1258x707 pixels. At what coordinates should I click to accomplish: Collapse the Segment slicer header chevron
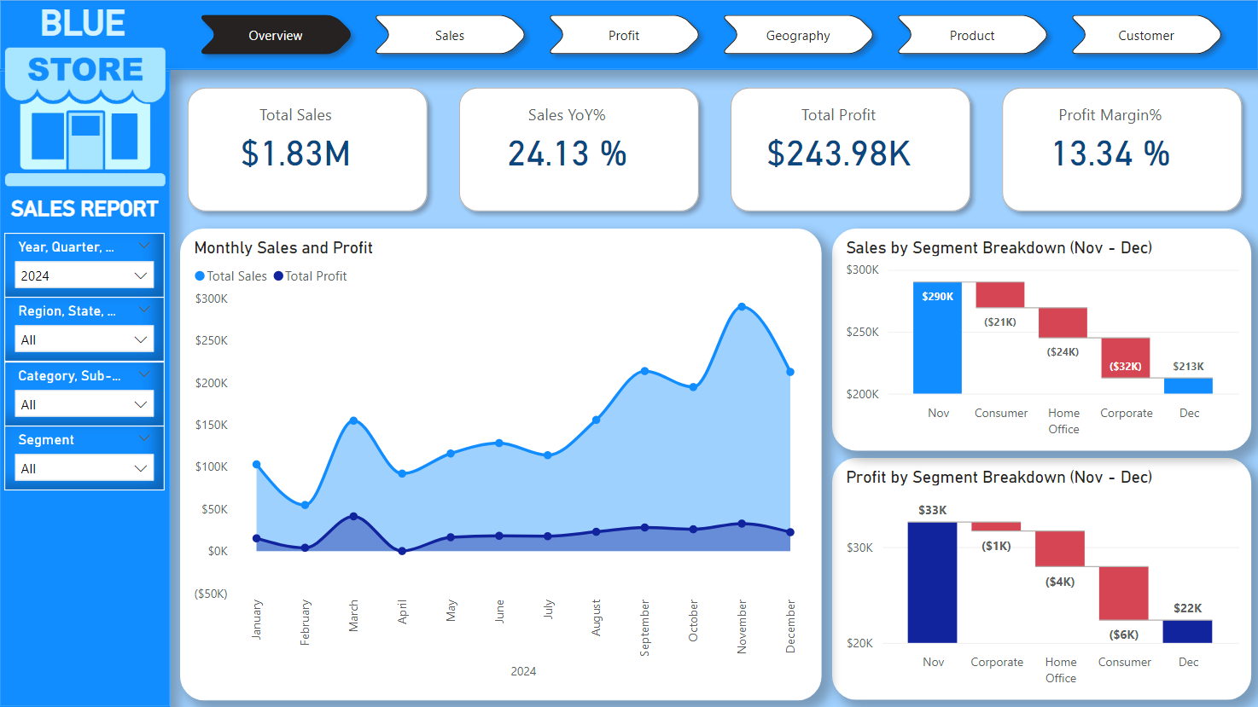[x=144, y=438]
